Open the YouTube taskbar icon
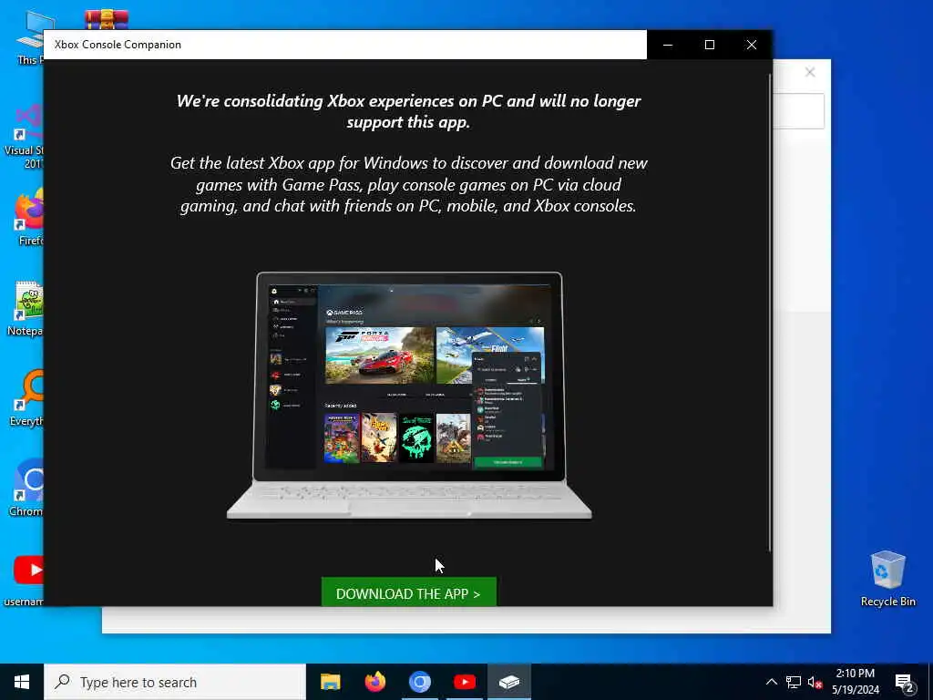Image resolution: width=933 pixels, height=700 pixels. [x=464, y=682]
